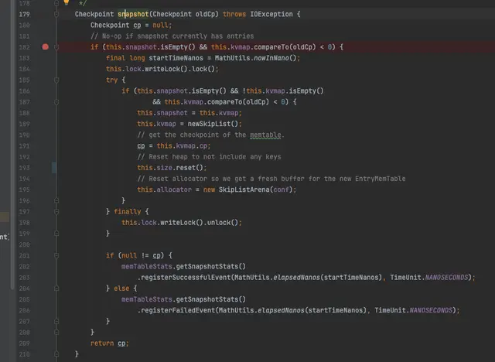Click 'unlock()' call on line 198
The width and height of the screenshot is (495, 362).
pyautogui.click(x=223, y=223)
